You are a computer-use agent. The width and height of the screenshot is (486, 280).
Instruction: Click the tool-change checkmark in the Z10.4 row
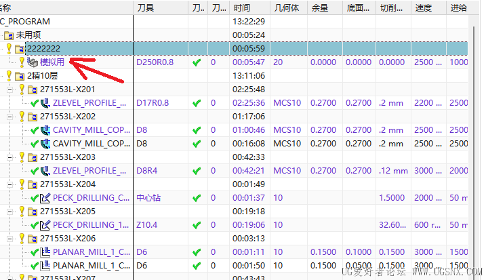[x=197, y=226]
